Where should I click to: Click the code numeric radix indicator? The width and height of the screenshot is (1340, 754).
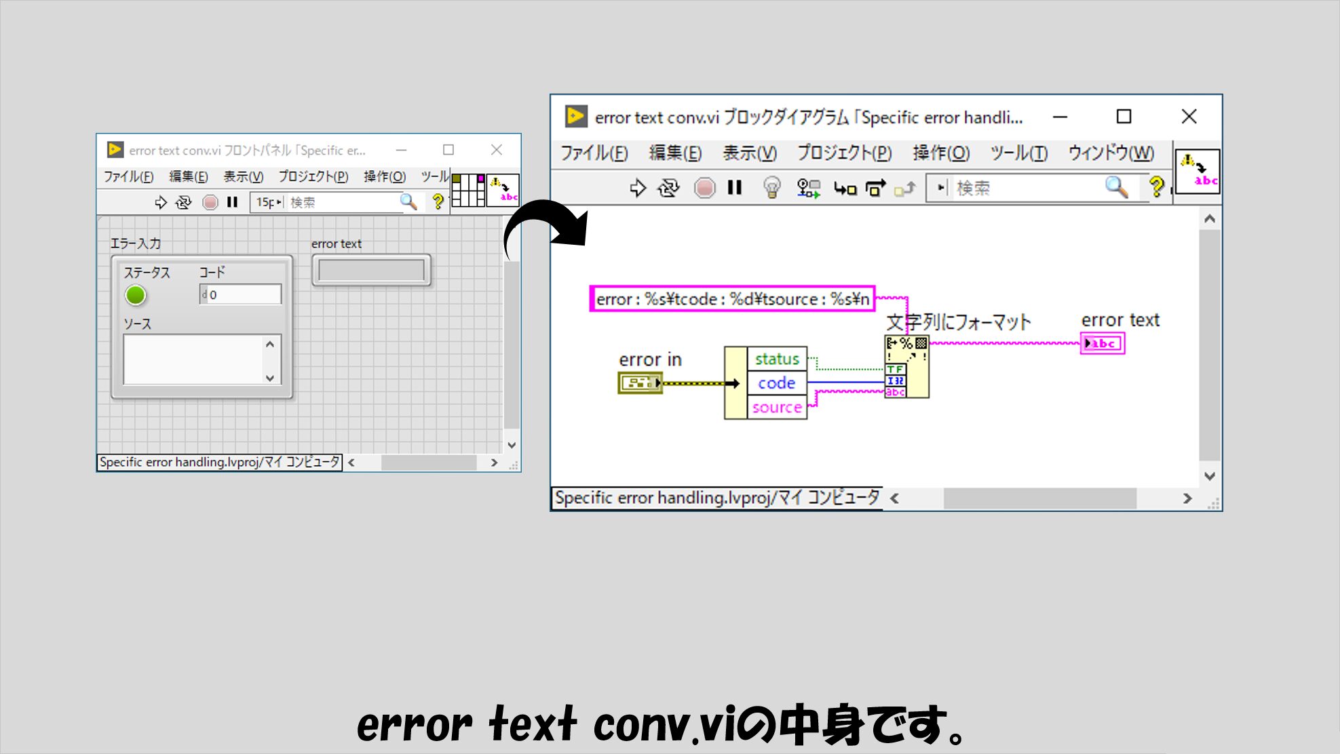point(204,295)
